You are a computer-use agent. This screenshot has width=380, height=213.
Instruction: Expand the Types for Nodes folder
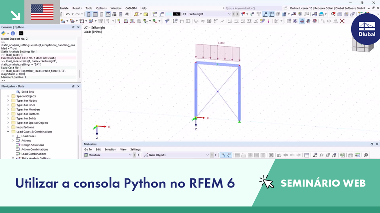point(8,101)
